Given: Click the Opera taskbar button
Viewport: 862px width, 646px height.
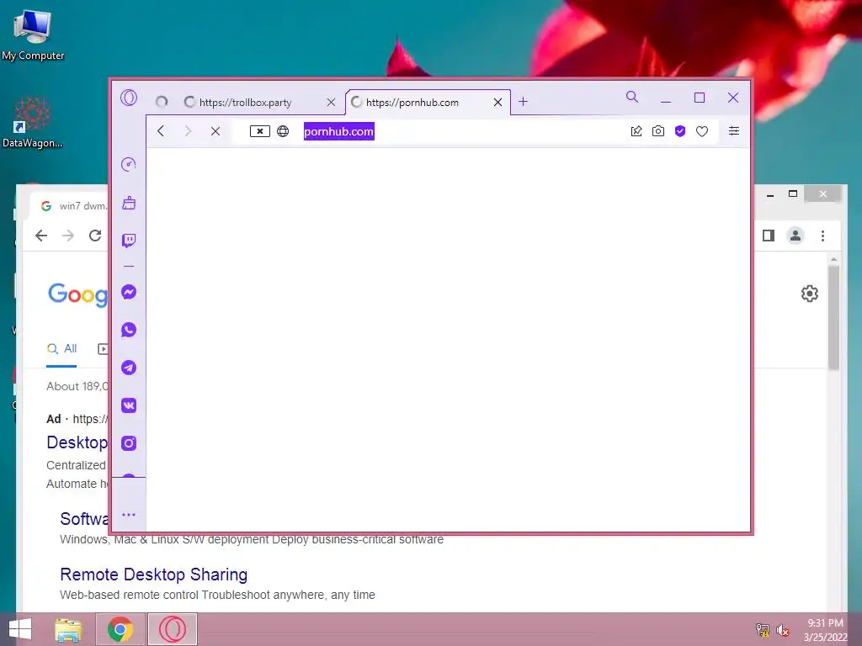Looking at the screenshot, I should [172, 629].
